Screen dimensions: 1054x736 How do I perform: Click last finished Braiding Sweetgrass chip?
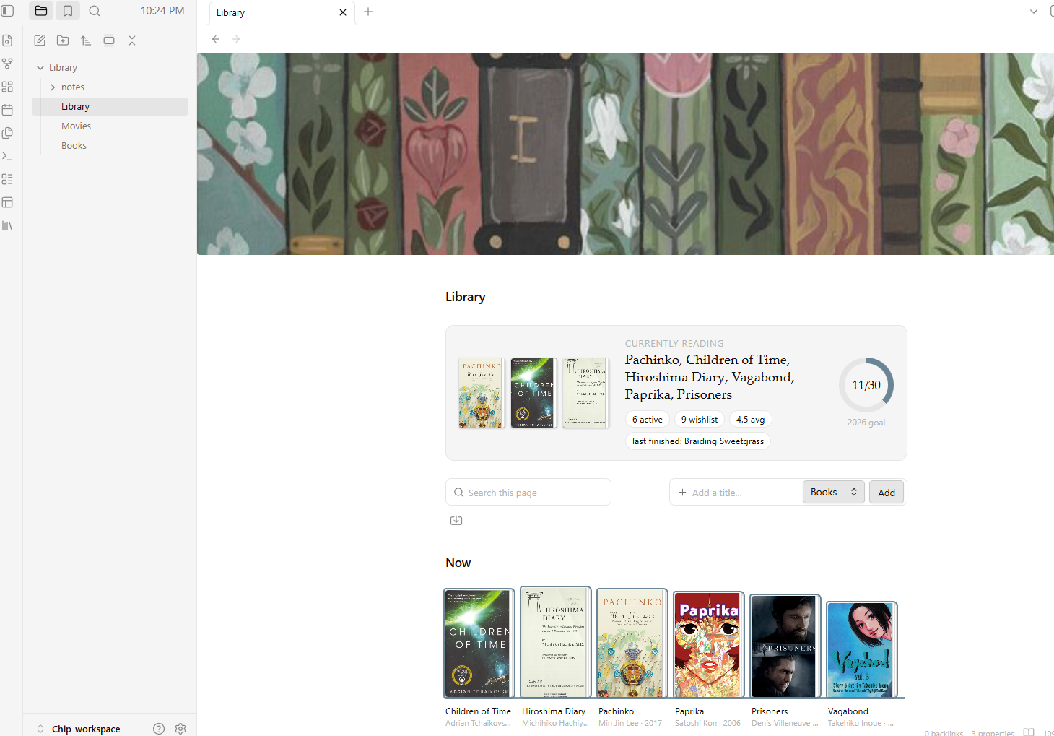(698, 441)
